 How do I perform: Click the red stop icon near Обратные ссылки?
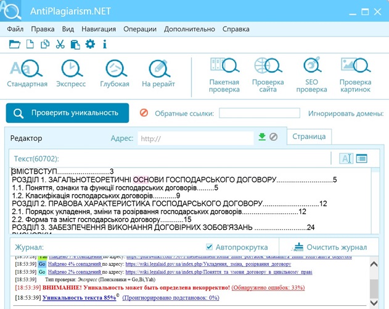coord(144,113)
